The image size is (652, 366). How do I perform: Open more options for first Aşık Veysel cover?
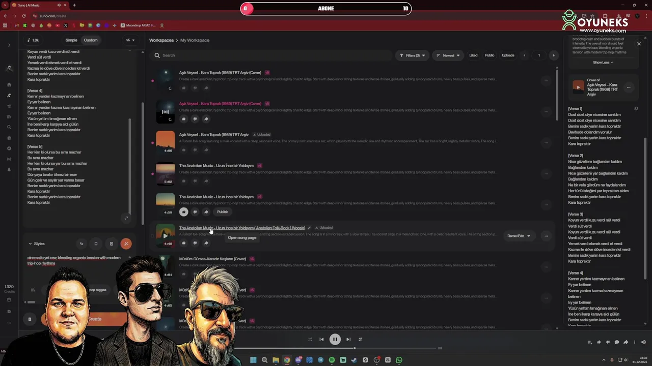click(546, 80)
